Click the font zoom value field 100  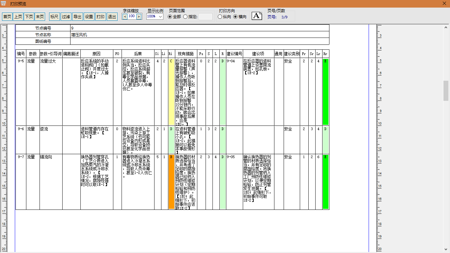point(132,16)
